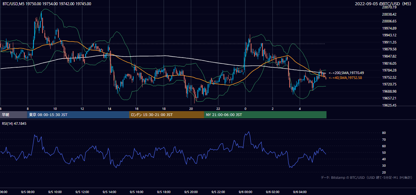
Task: Click hour label 8 under price chart
Action: coord(28,109)
